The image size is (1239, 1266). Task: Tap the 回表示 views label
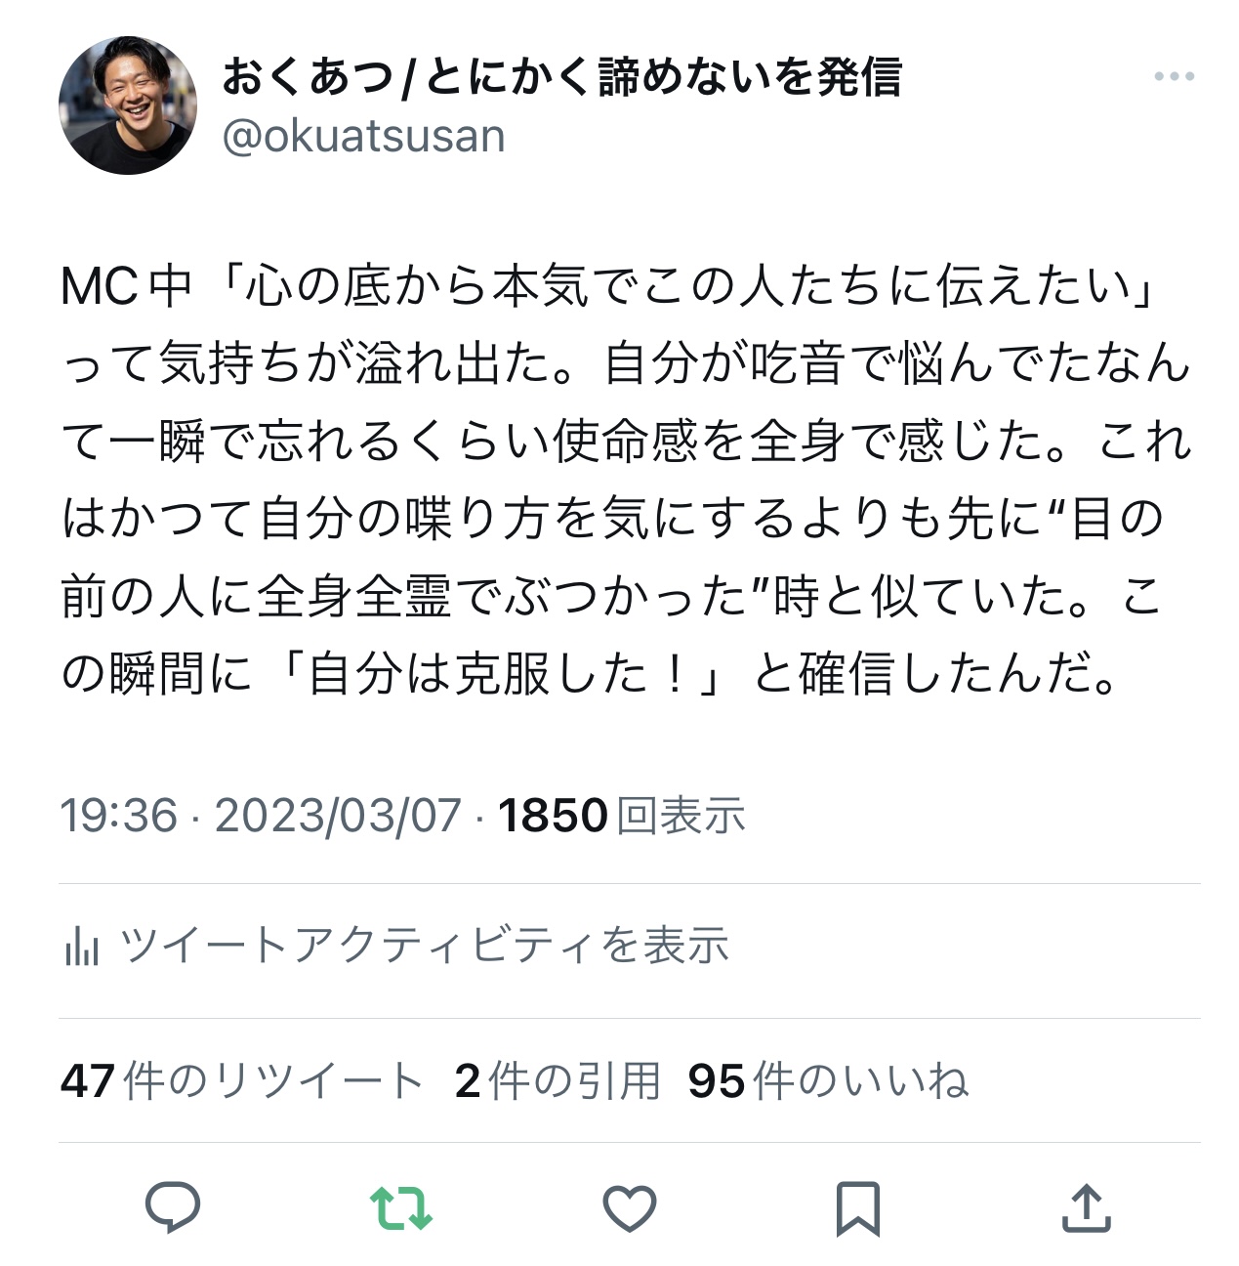pyautogui.click(x=681, y=815)
